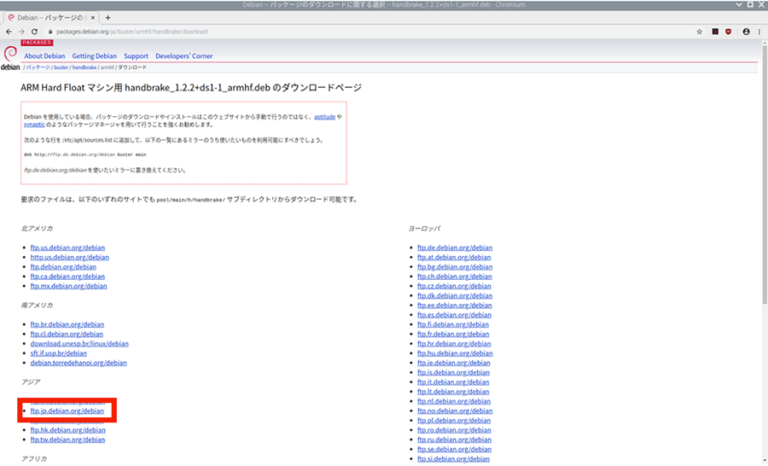Download from ftp.no.debian.org/debian
Viewport: 768px width, 466px height.
[455, 411]
